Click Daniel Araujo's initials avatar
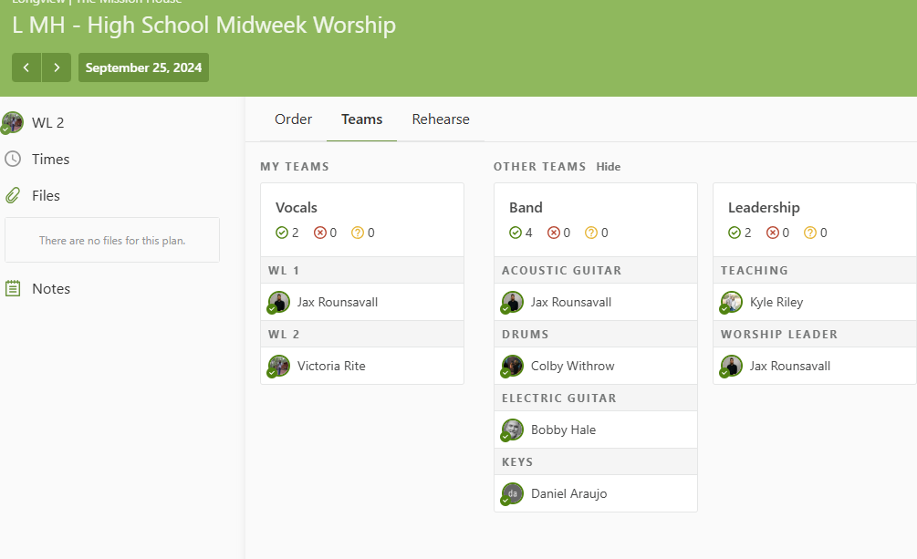Screen dimensions: 917x559 point(513,493)
